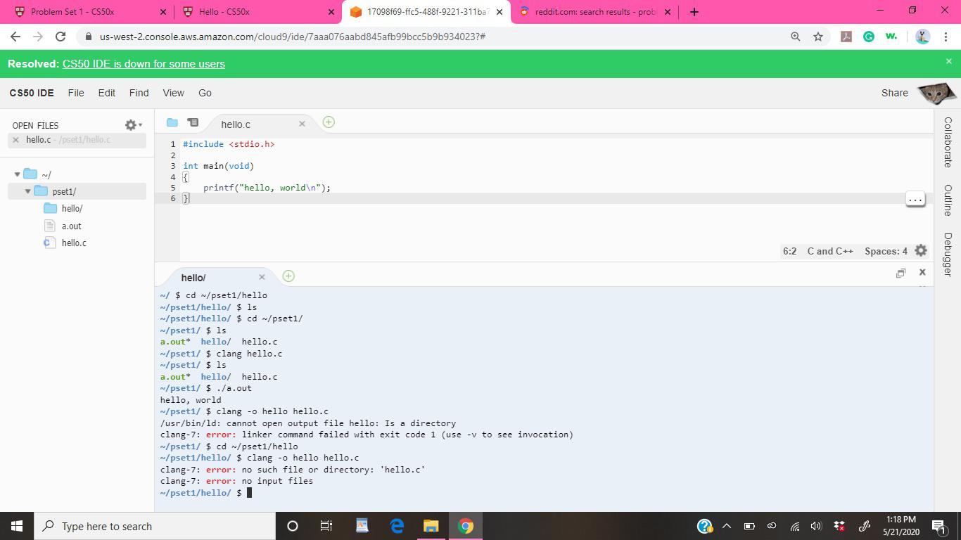Click the browser address bar

coord(436,37)
